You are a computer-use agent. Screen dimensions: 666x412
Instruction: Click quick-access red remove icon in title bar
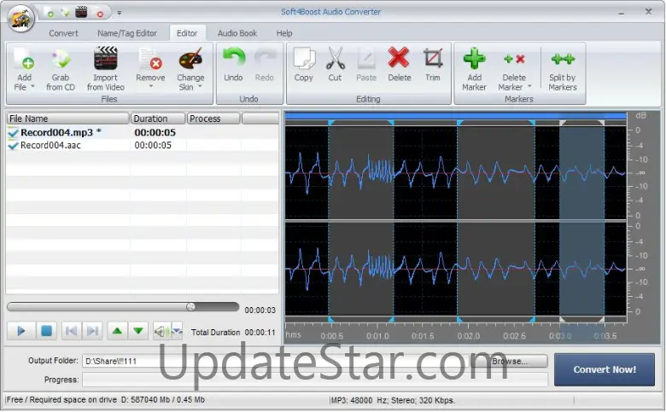tap(100, 14)
